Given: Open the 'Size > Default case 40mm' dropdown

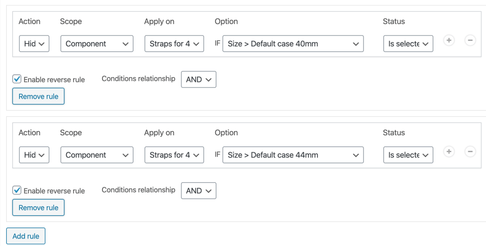Looking at the screenshot, I should click(293, 44).
